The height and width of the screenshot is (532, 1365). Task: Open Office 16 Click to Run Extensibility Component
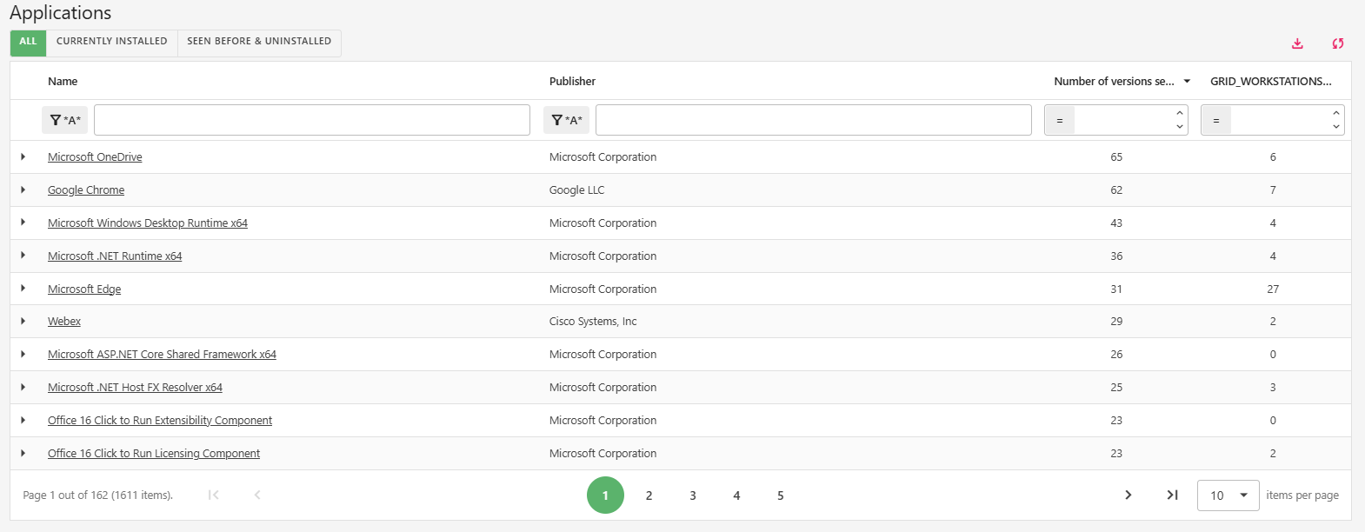click(160, 421)
